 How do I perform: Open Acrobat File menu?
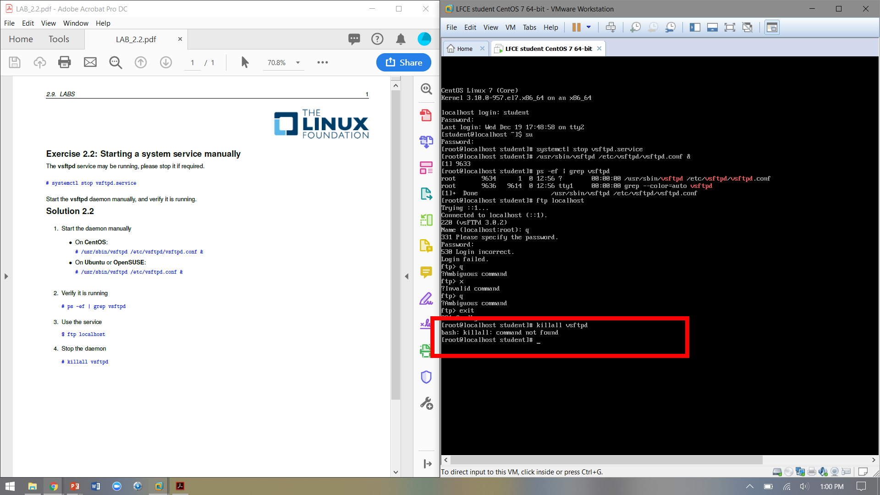(x=9, y=23)
